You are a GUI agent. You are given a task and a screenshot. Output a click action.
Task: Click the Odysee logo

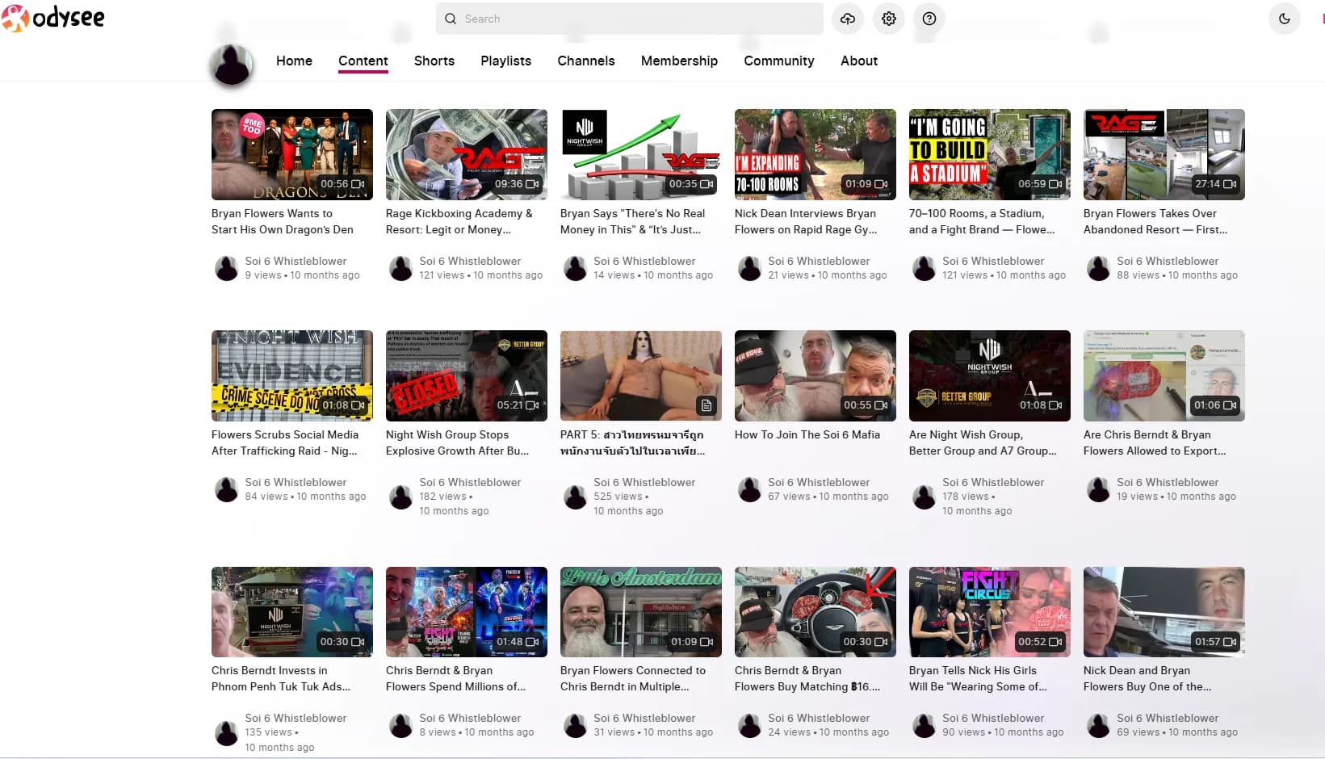(x=53, y=18)
